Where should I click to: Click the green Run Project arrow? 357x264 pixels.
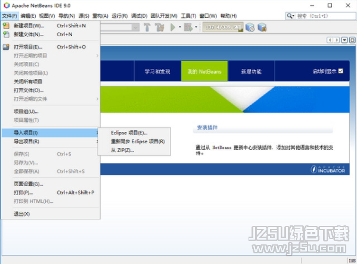click(173, 27)
